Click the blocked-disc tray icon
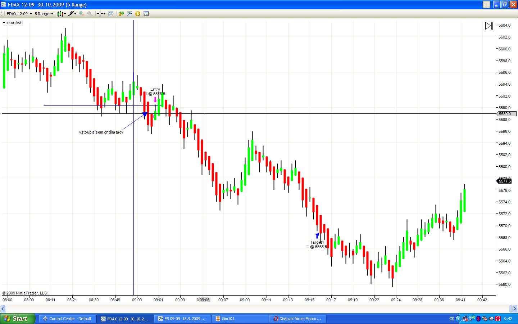Viewport: 518px width, 324px height. tap(485, 319)
